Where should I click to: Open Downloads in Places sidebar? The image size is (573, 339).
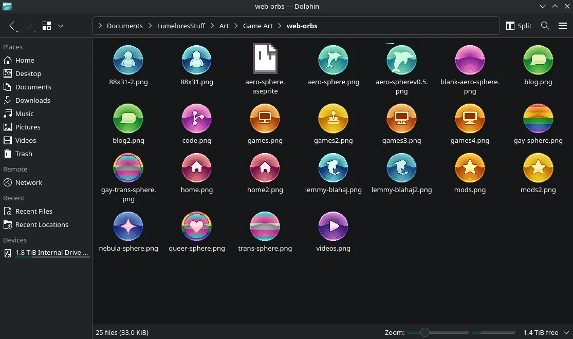[x=46, y=100]
